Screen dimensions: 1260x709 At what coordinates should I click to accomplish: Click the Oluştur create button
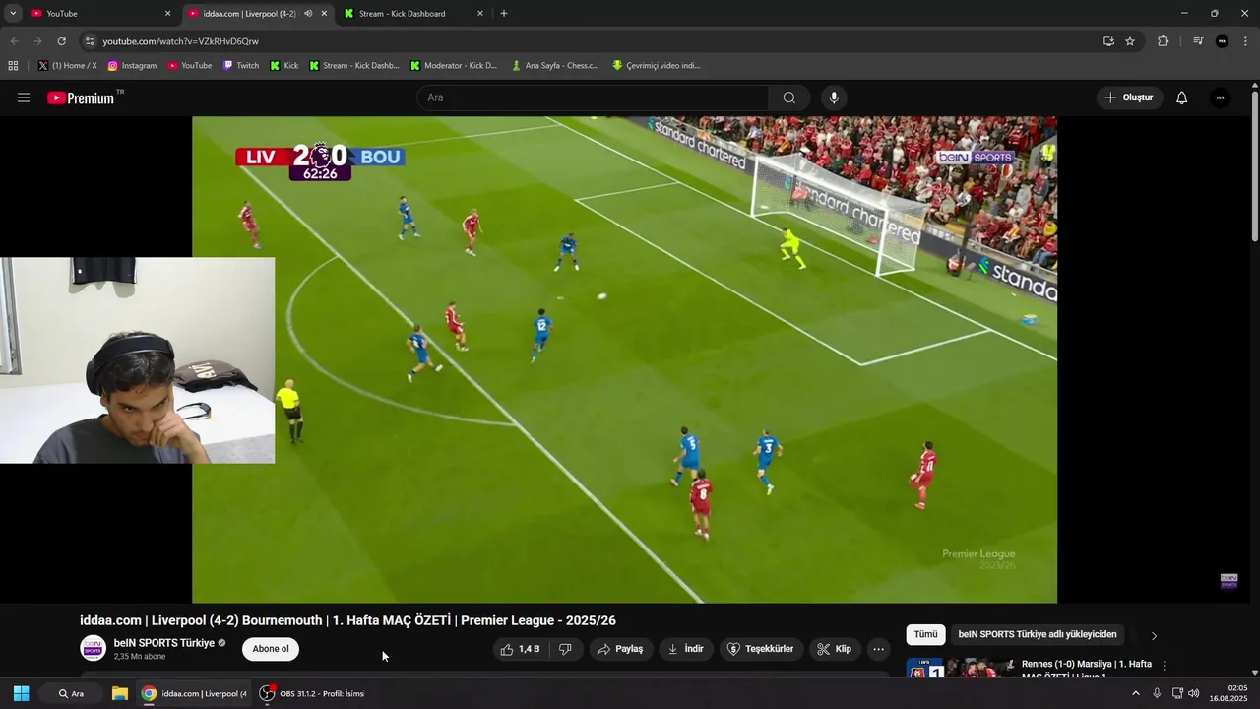click(1129, 97)
